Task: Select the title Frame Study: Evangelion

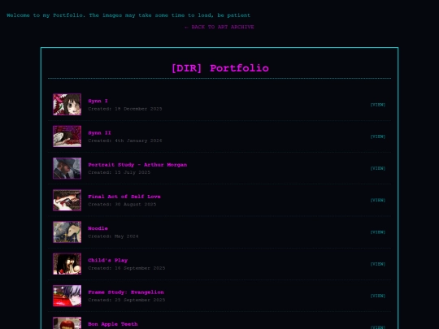Action: tap(126, 292)
